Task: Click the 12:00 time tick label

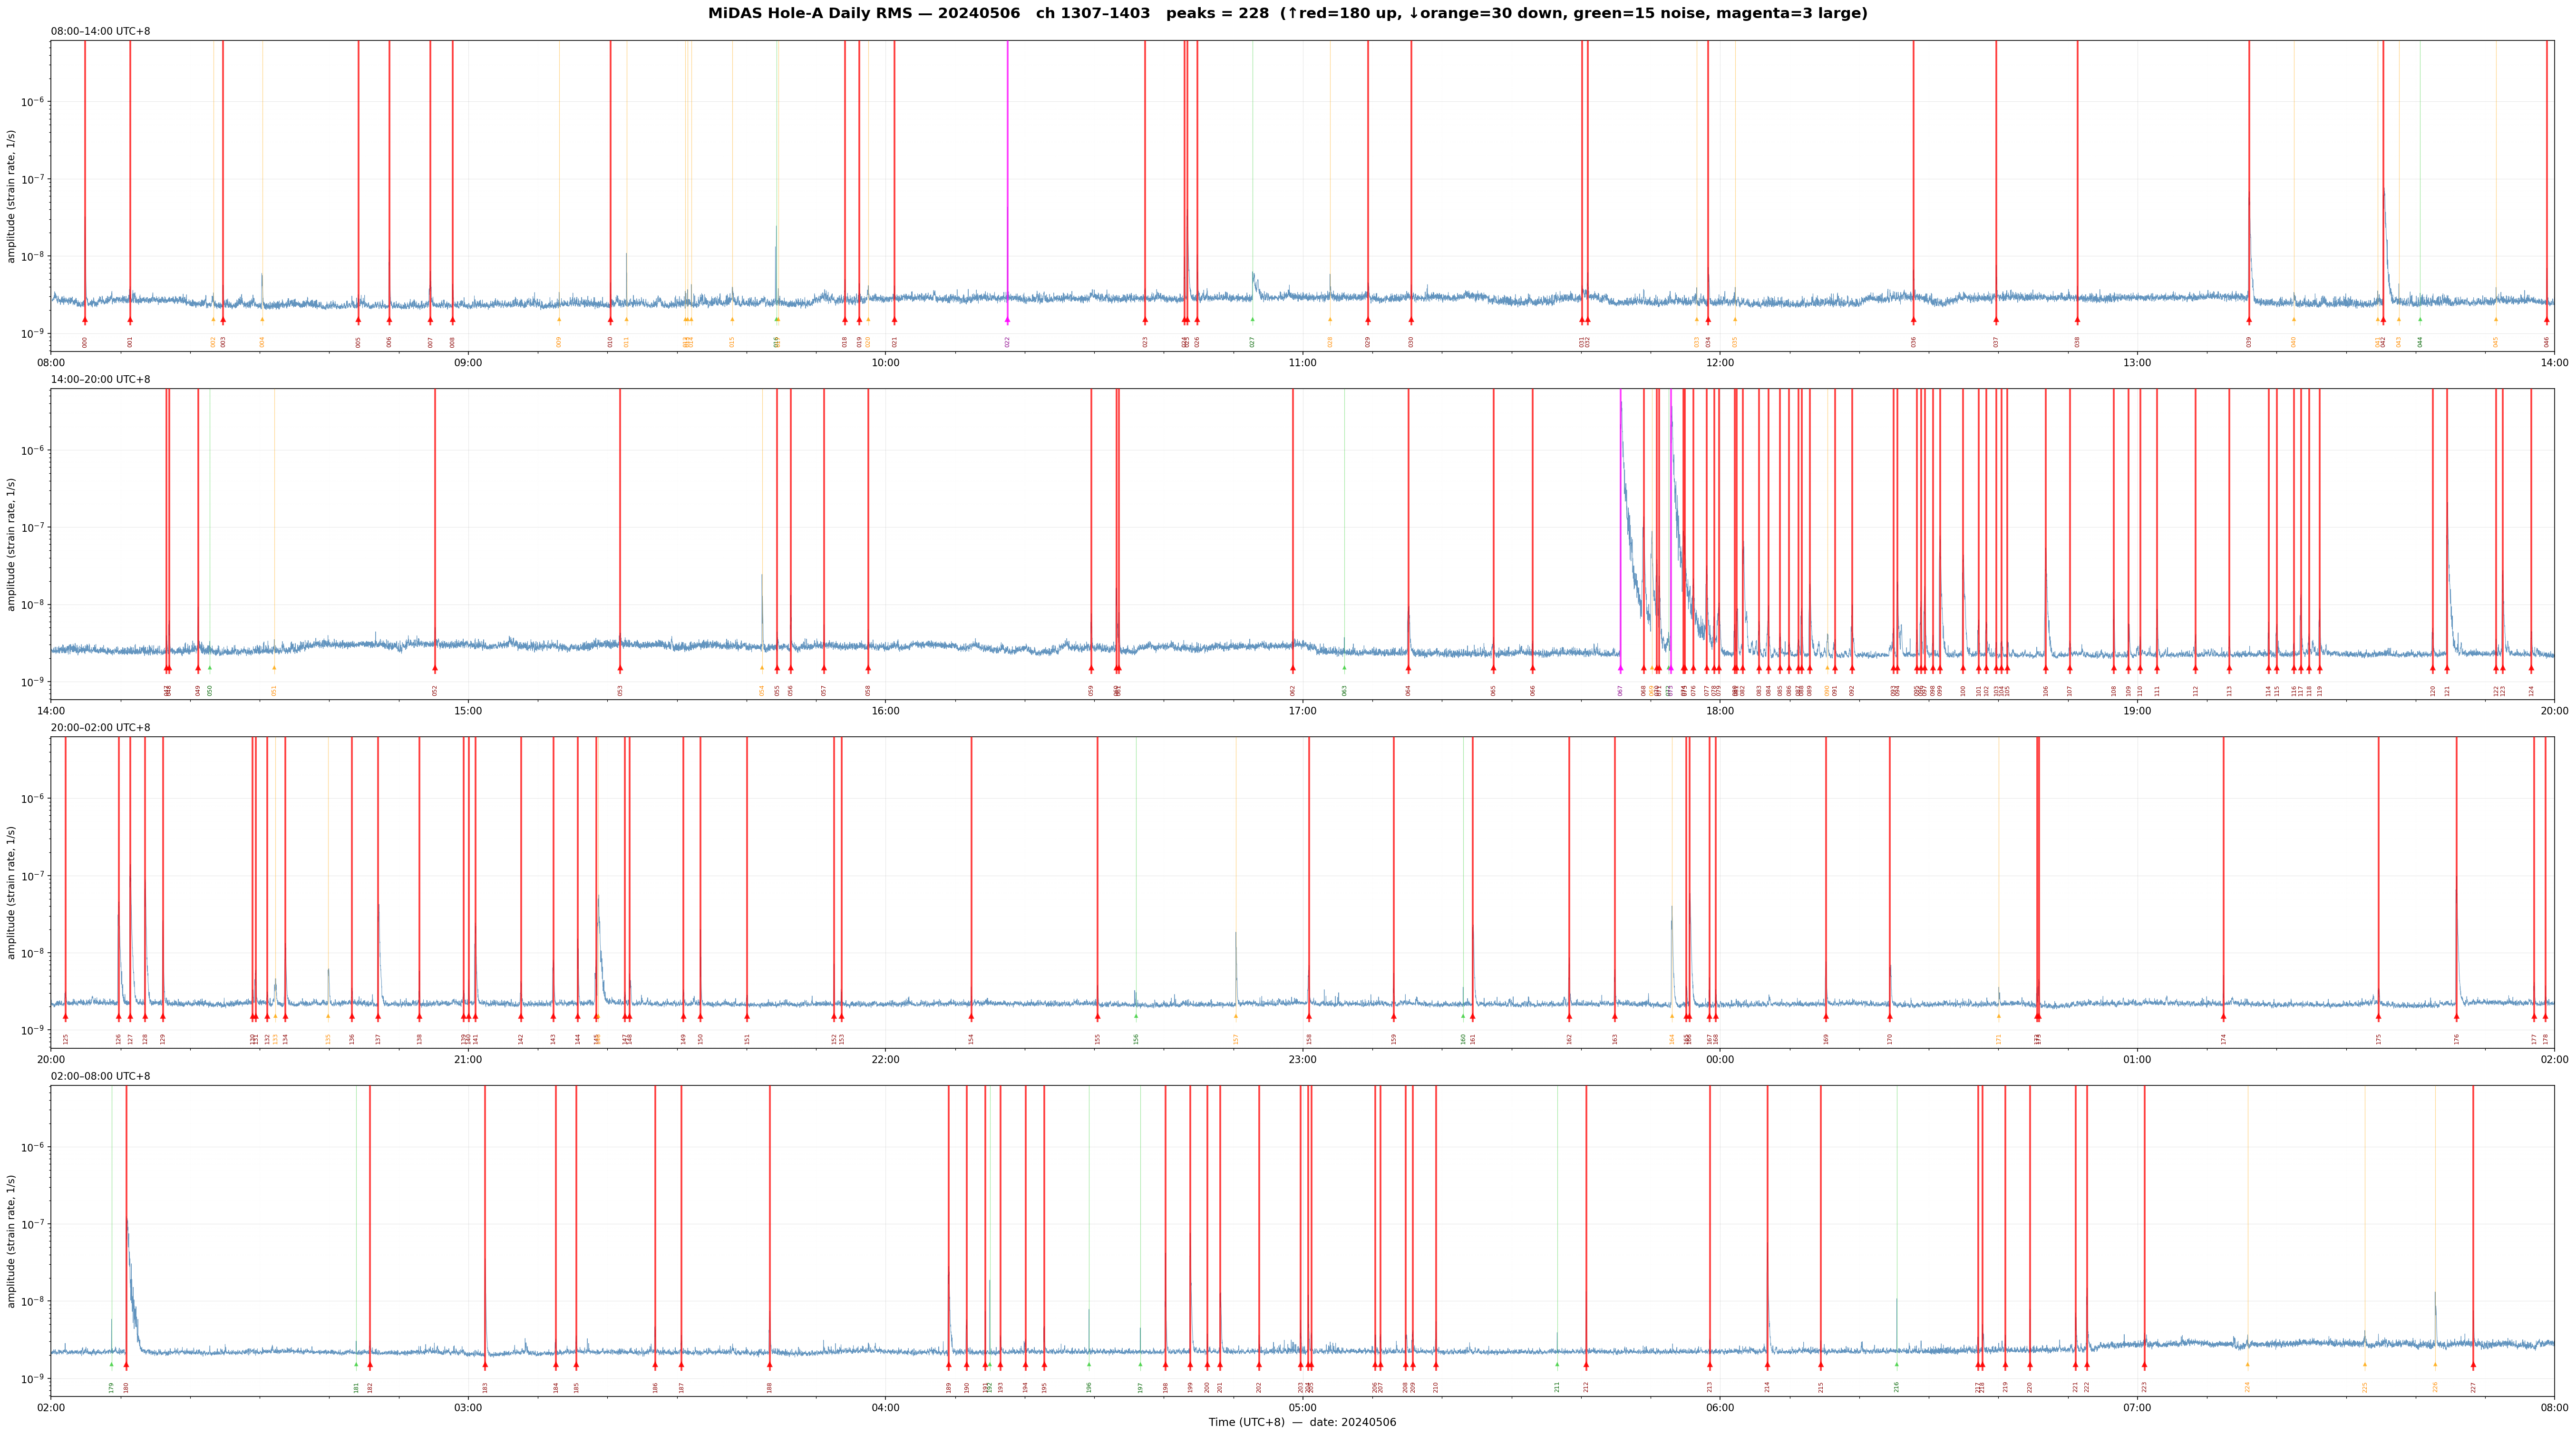Action: coord(1720,363)
